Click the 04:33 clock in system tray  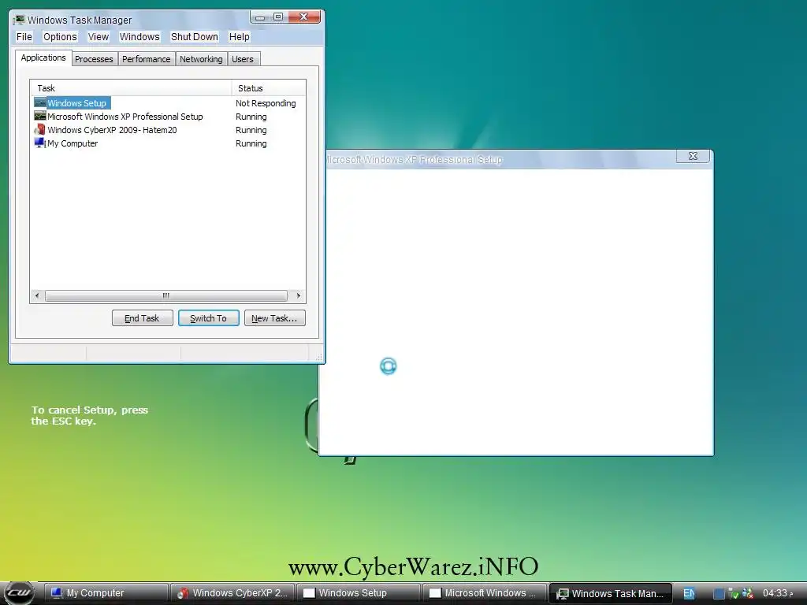click(778, 593)
